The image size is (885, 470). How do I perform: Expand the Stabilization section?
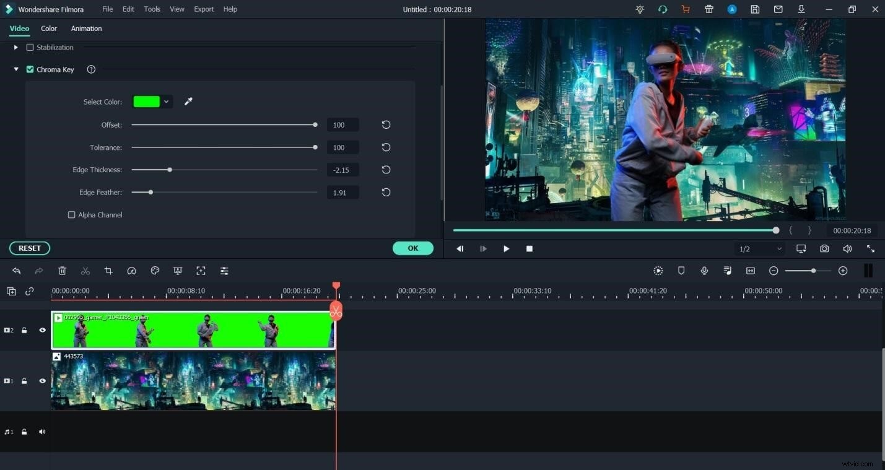(x=15, y=47)
